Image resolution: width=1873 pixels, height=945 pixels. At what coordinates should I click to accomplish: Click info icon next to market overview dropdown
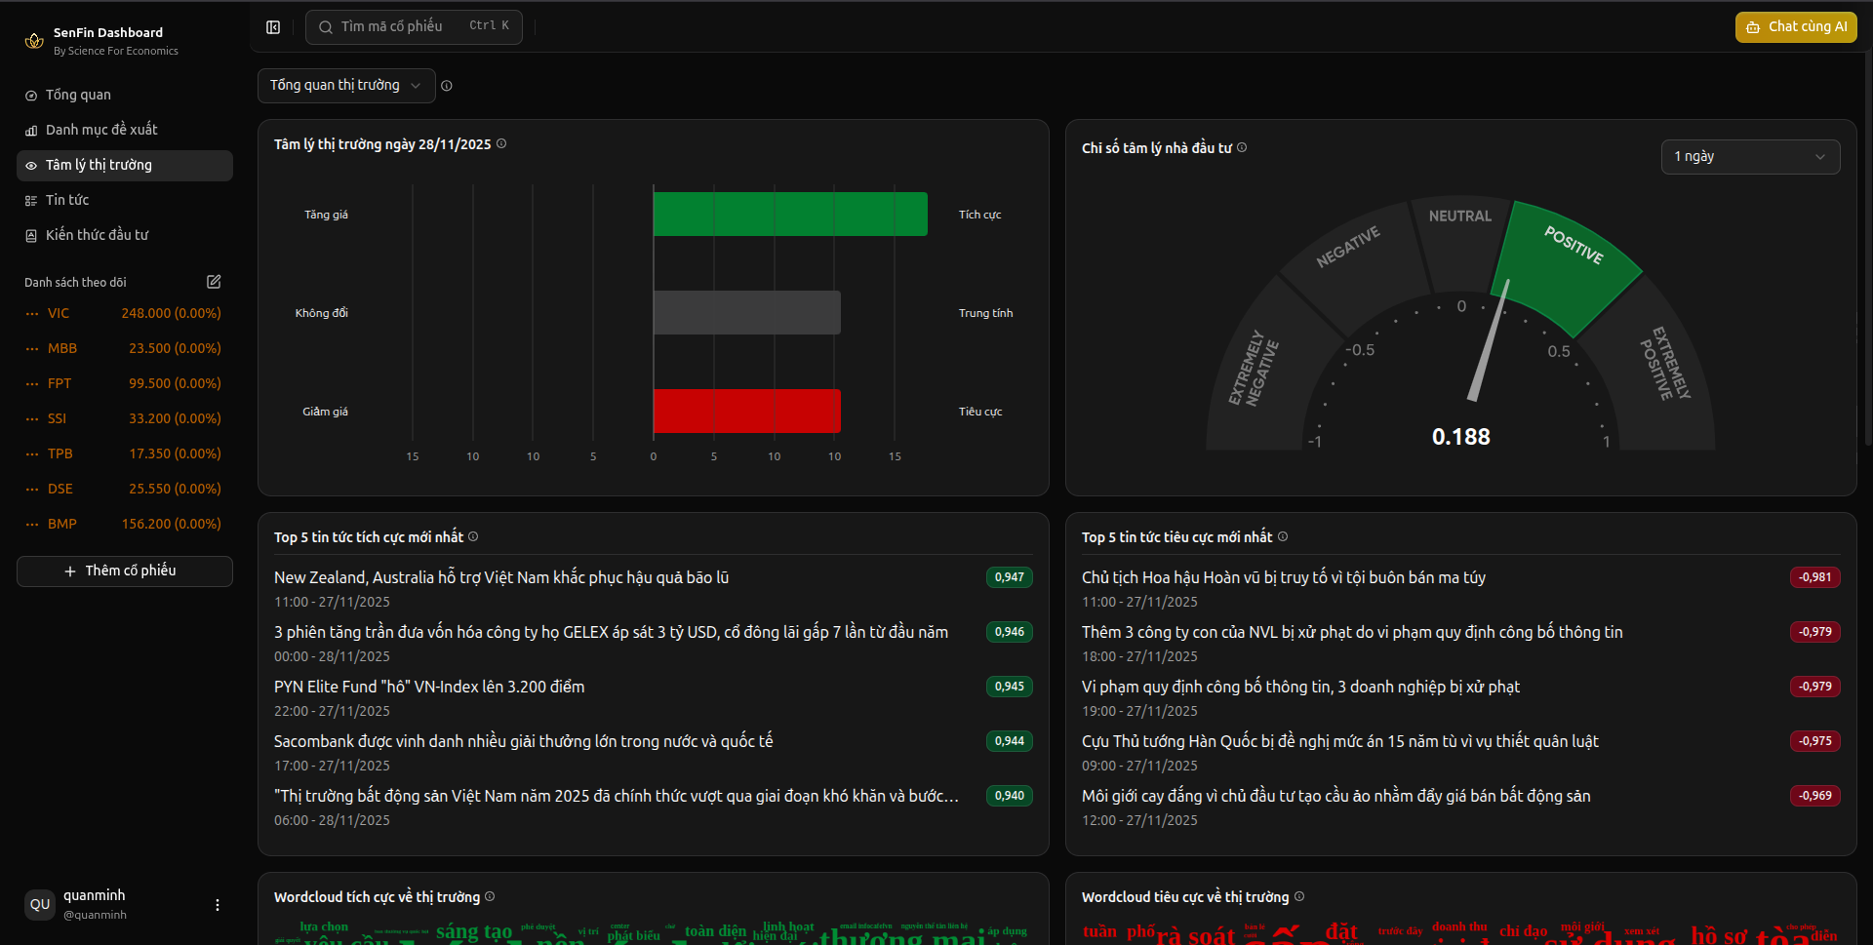[447, 86]
